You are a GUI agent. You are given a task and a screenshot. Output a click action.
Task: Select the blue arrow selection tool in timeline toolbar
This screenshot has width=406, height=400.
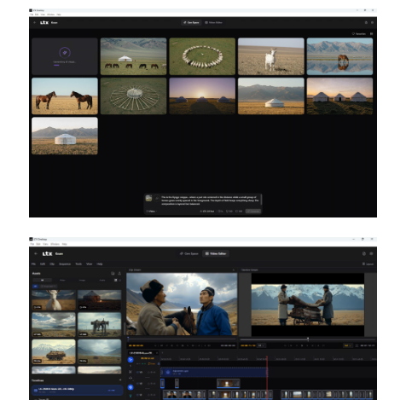(130, 360)
